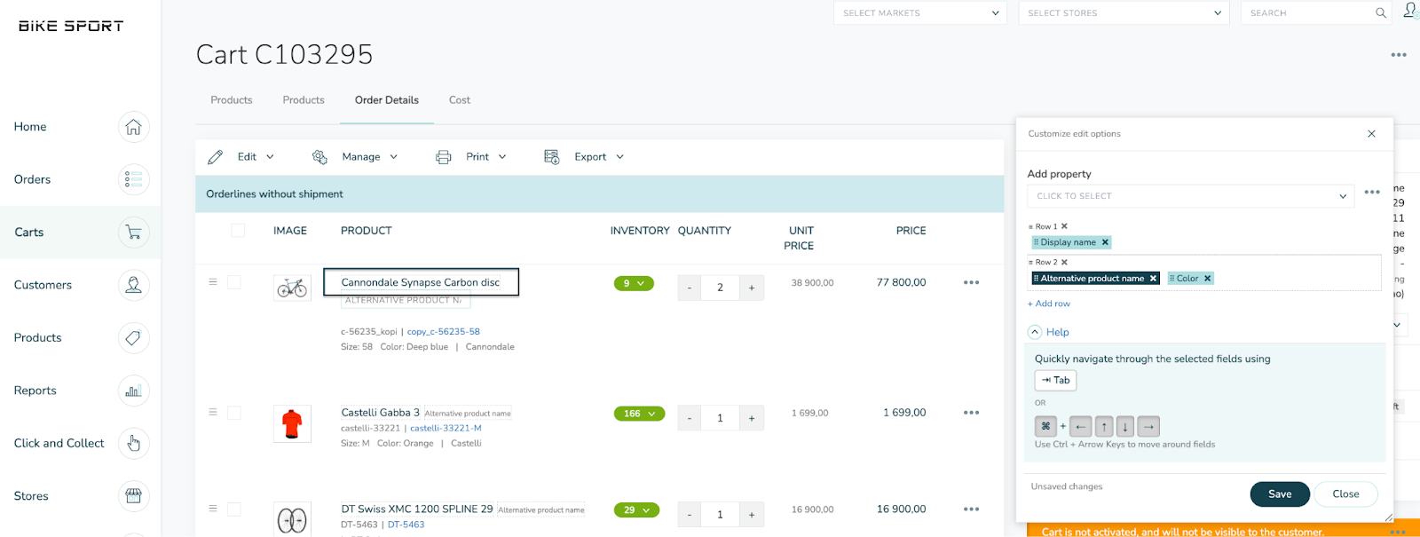Viewport: 1420px width, 537px height.
Task: Expand the Manage dropdown menu
Action: point(394,157)
